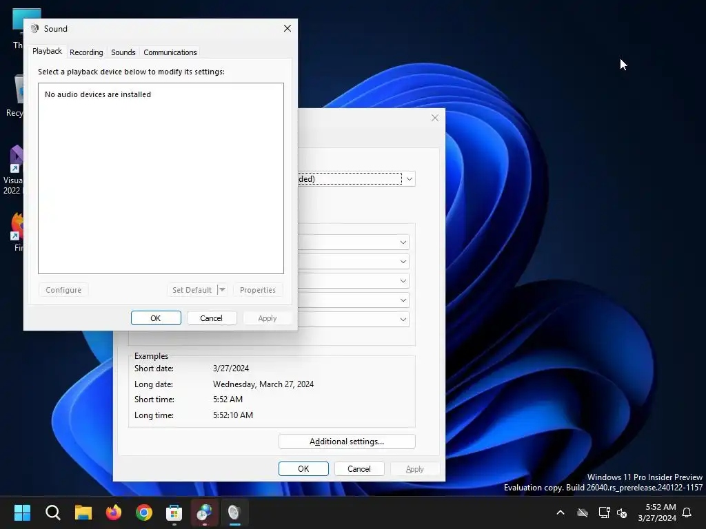Show hidden system tray icons
The height and width of the screenshot is (529, 706).
point(561,512)
